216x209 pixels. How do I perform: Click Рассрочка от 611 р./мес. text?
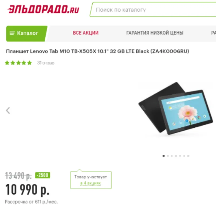pos(31,202)
